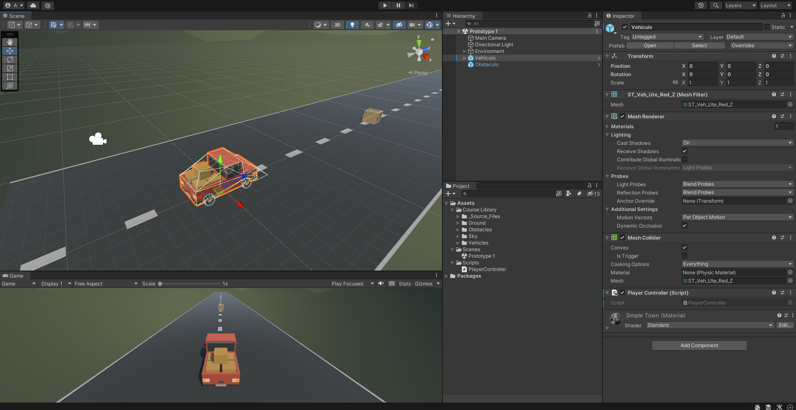Click the prefab Open button
The image size is (796, 410).
click(650, 46)
